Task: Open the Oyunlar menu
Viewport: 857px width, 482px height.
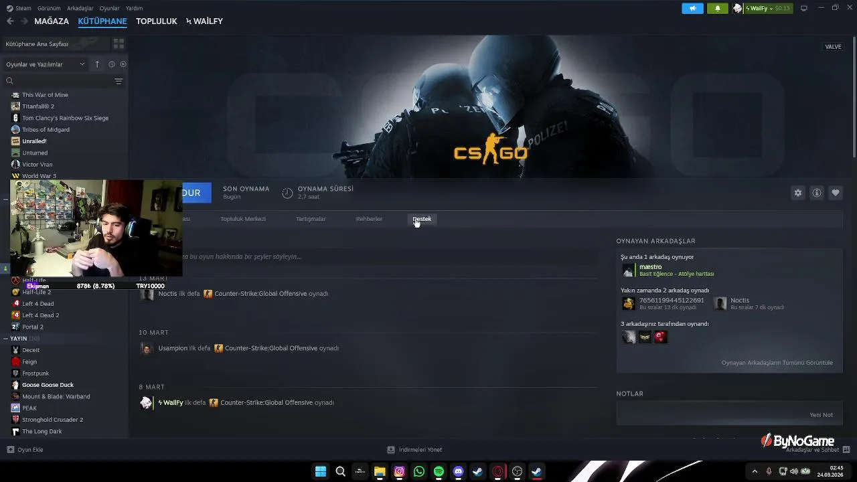Action: coord(110,8)
